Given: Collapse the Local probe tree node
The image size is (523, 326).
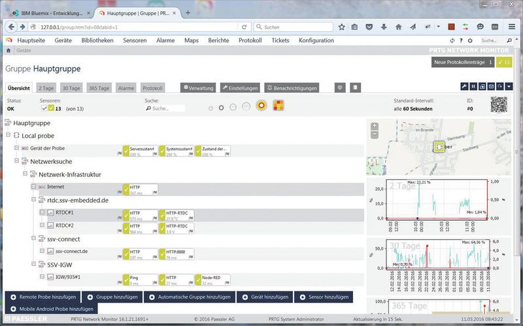Looking at the screenshot, I should point(8,135).
